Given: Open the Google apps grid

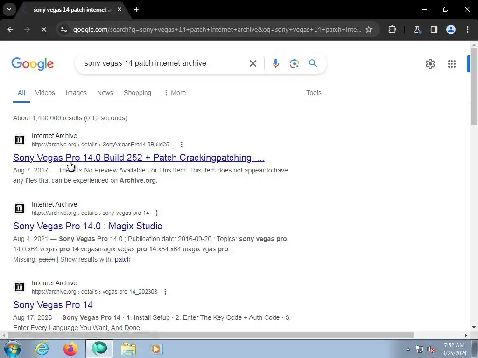Looking at the screenshot, I should coord(452,63).
